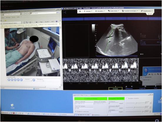162x122 pixels.
Task: Adjust the inclination slider in the probe window
Action: 136,103
